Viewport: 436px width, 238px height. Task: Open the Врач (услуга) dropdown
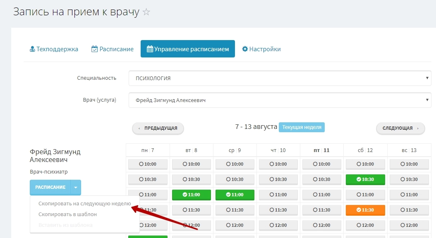tap(279, 100)
